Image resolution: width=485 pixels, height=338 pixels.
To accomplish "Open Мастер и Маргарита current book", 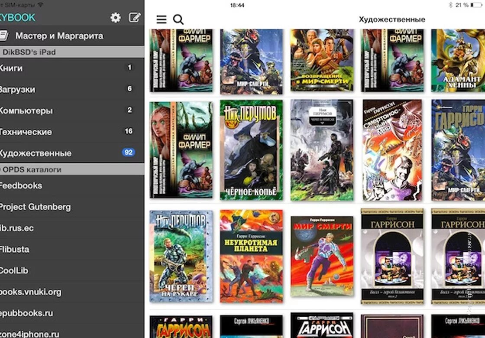I will click(72, 36).
